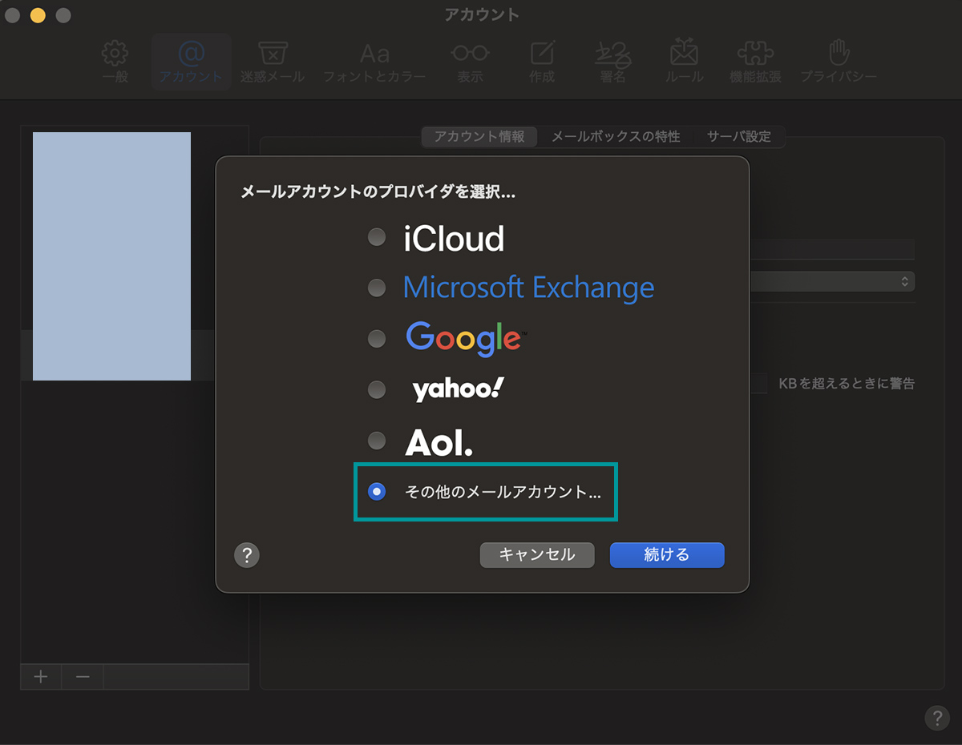
Task: Switch to the アカウント情報 tab
Action: point(479,136)
